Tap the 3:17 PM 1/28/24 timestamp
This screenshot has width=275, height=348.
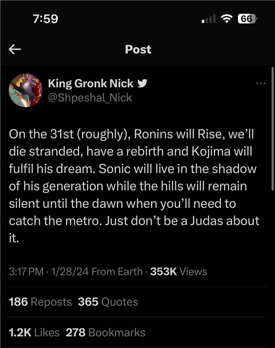49,271
